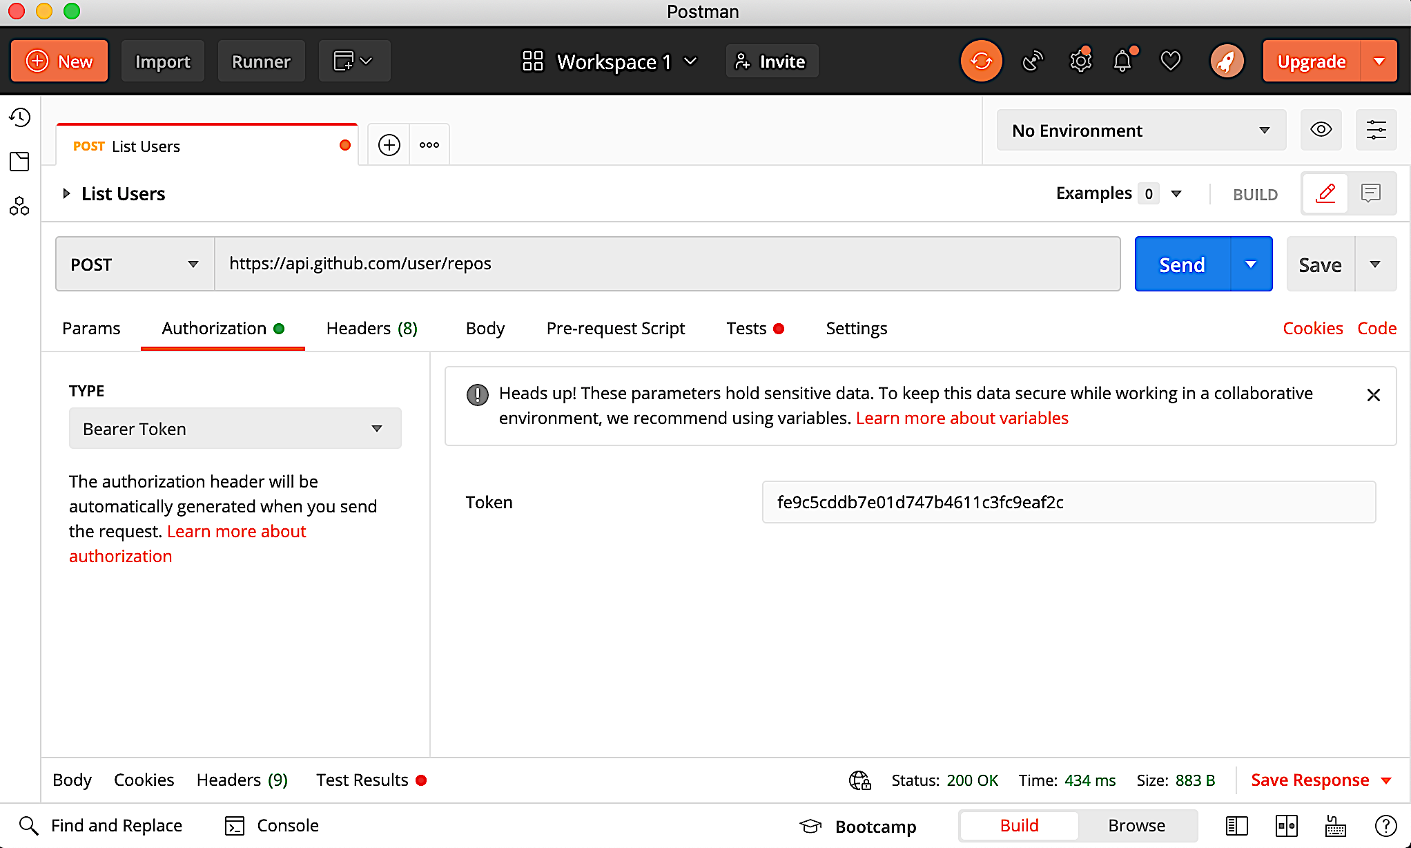Open the Send options arrow
The width and height of the screenshot is (1411, 848).
coord(1251,264)
